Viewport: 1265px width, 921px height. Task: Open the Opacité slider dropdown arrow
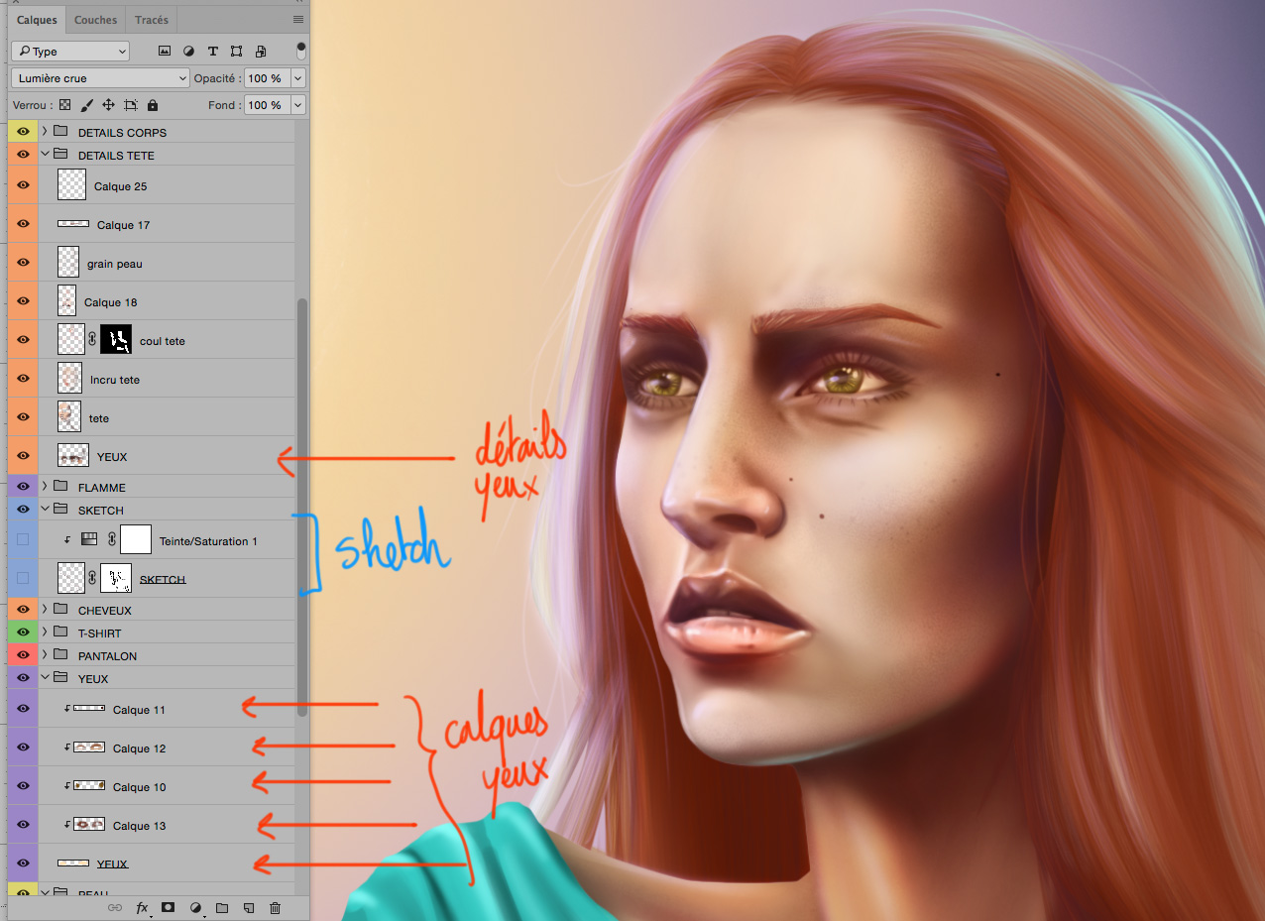point(297,78)
